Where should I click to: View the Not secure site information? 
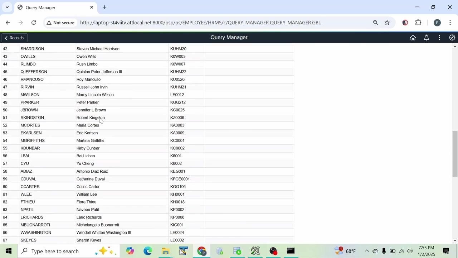coord(61,23)
